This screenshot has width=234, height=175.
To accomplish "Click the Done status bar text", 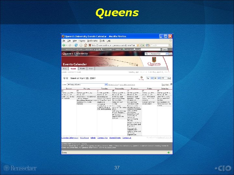I will [x=64, y=153].
